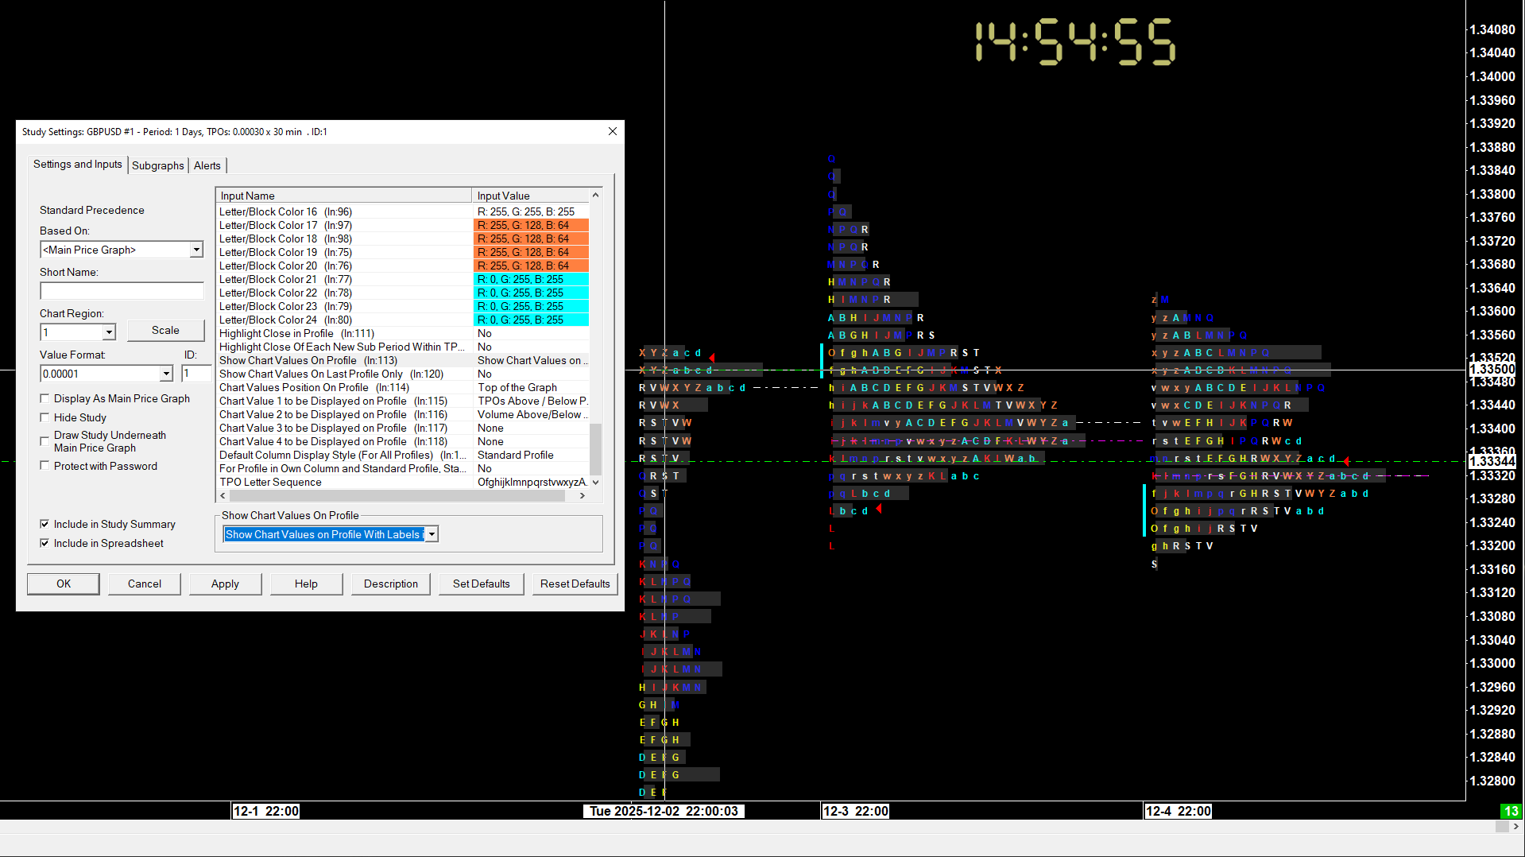Click the OK button
Image resolution: width=1525 pixels, height=857 pixels.
[x=64, y=584]
